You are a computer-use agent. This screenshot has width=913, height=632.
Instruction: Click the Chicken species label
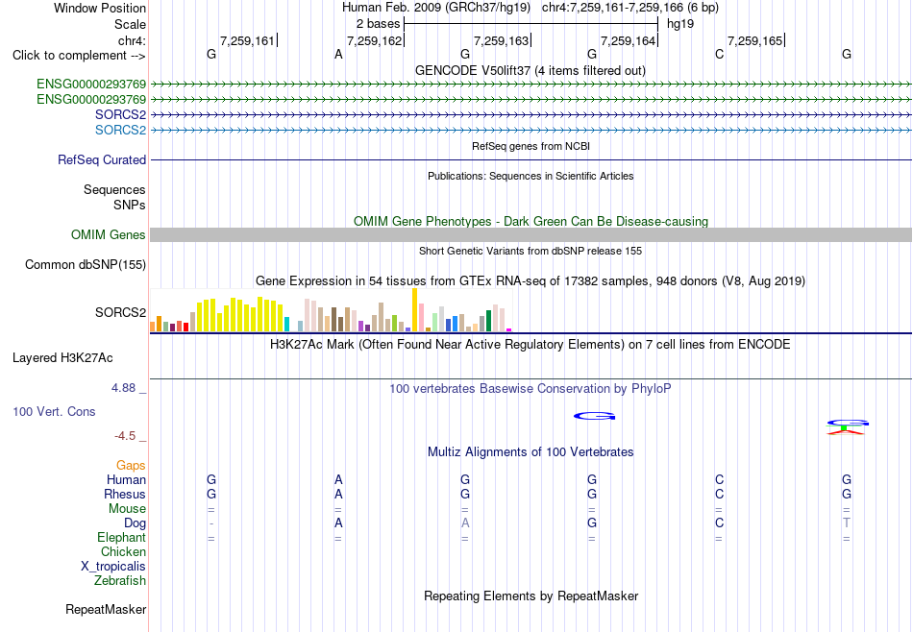[123, 551]
